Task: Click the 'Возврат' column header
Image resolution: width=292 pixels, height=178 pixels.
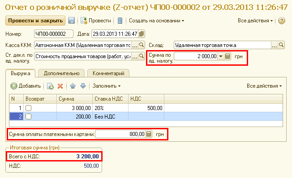Action: 40,99
